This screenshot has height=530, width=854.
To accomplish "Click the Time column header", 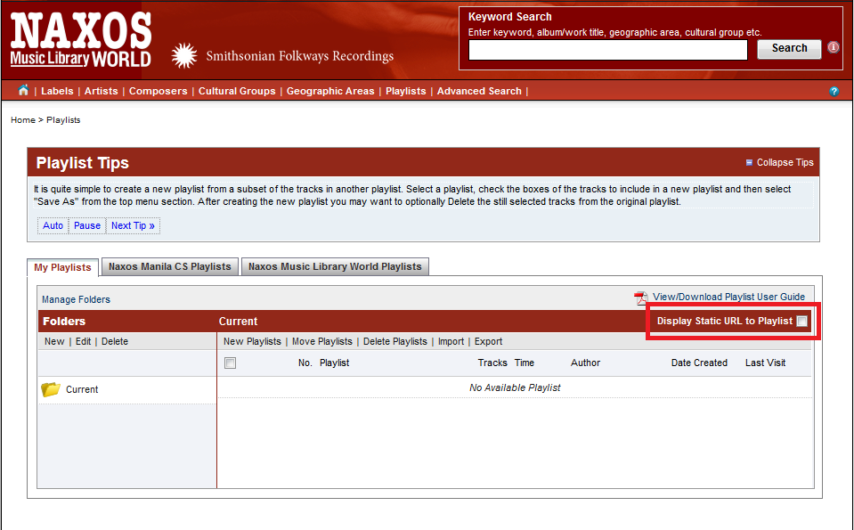I will [x=525, y=363].
